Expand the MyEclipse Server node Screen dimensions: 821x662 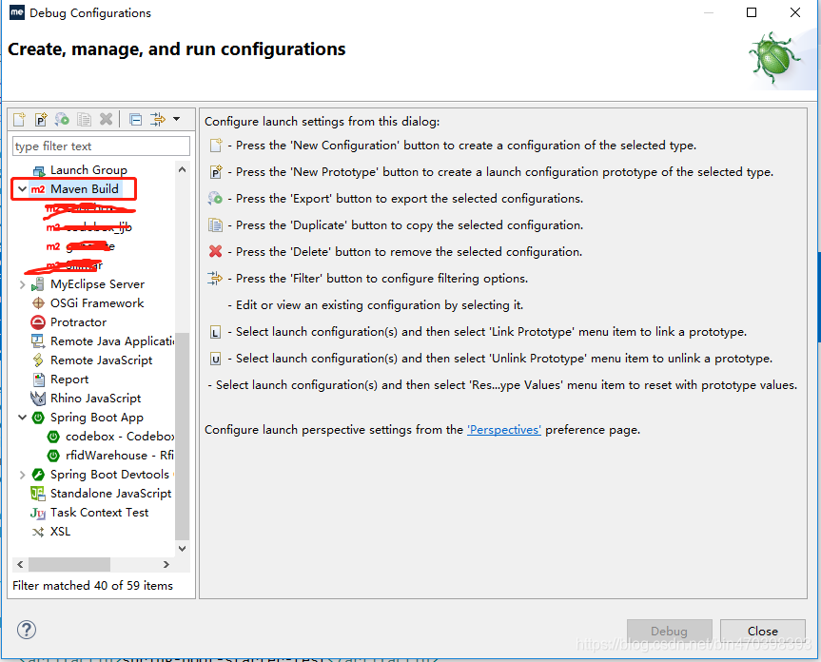click(x=22, y=284)
